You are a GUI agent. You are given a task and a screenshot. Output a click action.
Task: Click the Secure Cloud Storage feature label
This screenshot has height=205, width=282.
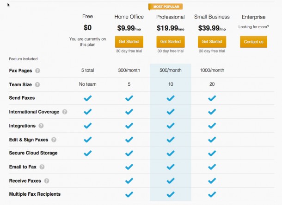point(33,153)
